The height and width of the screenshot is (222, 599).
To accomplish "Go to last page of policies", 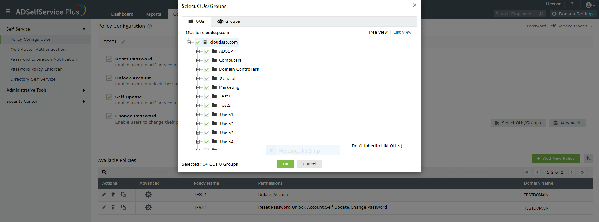I will point(582,172).
